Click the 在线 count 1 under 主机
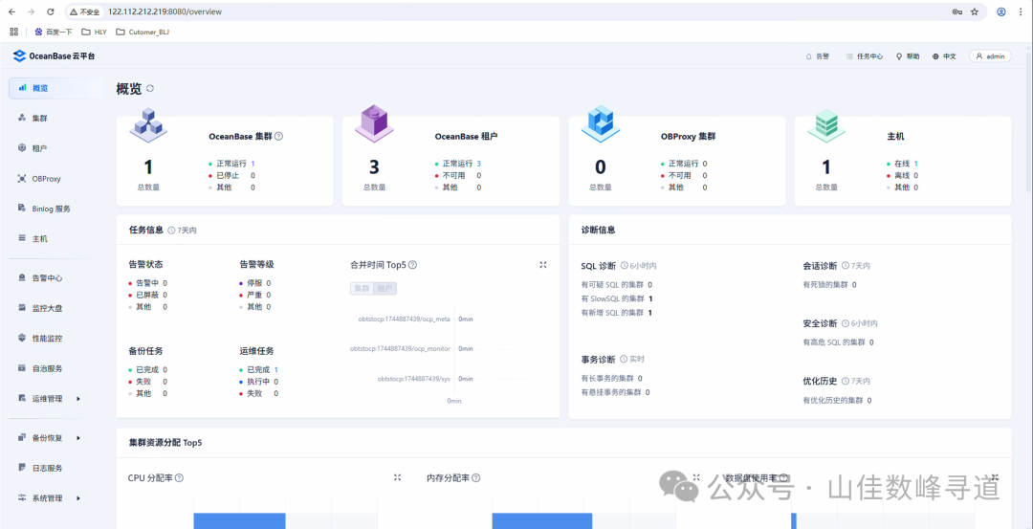This screenshot has width=1033, height=529. [915, 164]
